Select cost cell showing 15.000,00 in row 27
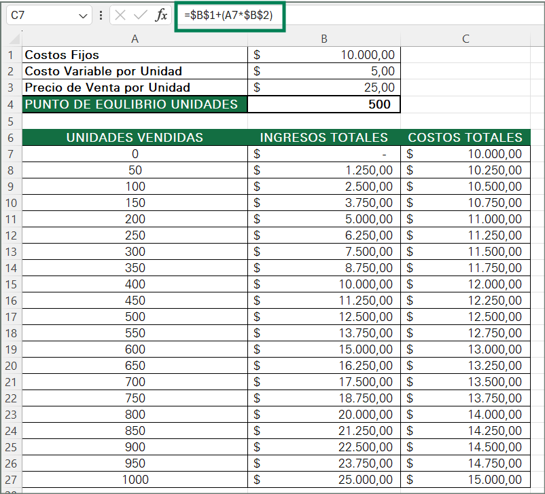The width and height of the screenshot is (545, 494). (465, 480)
